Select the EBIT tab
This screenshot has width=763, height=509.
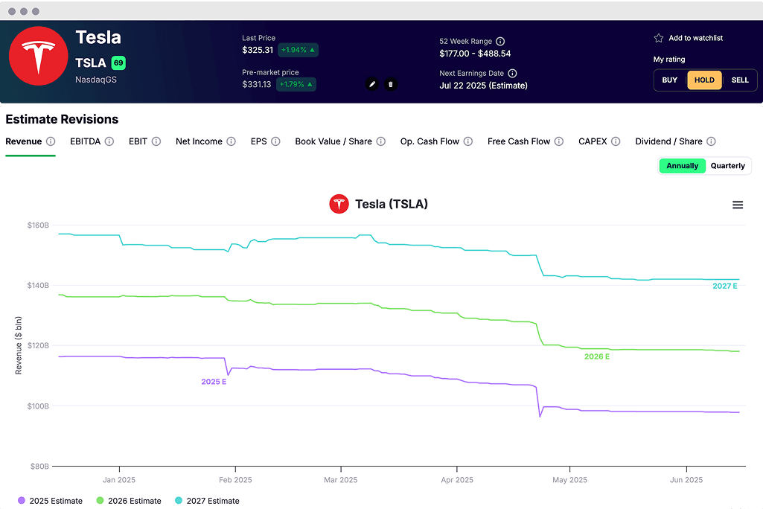tap(138, 141)
